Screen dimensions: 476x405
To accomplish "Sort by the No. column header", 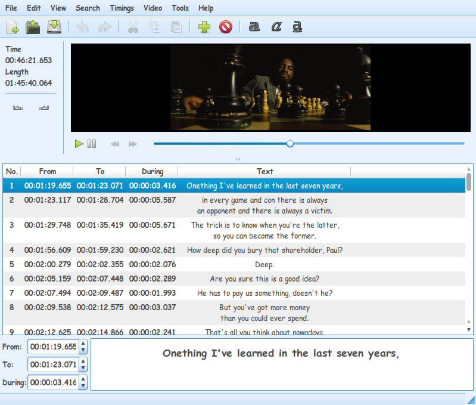I will point(12,171).
